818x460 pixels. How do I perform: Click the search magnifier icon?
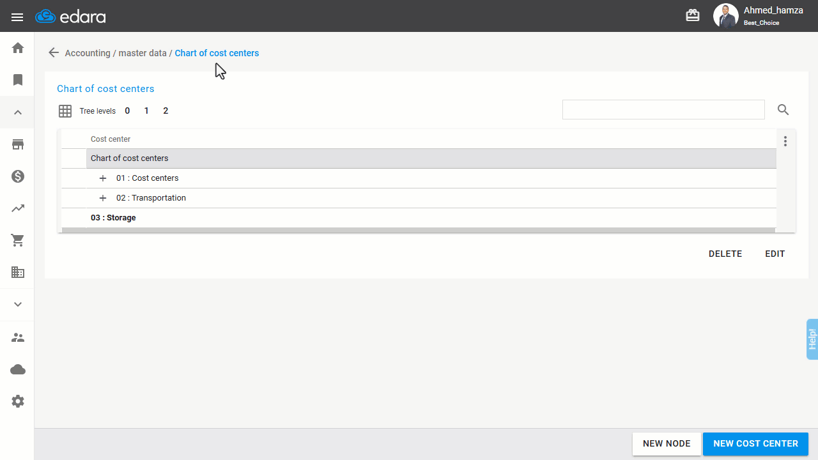(783, 110)
